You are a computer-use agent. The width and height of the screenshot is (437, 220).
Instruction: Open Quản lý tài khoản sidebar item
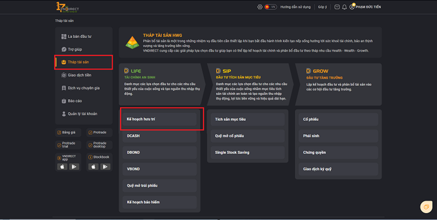83,114
